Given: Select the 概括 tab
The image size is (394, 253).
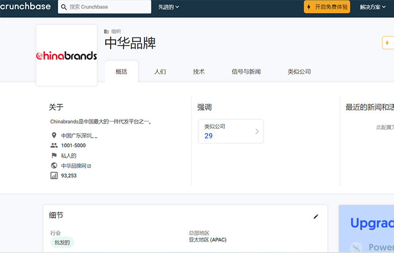Looking at the screenshot, I should pyautogui.click(x=121, y=71).
